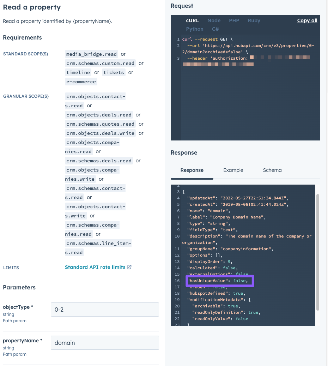The image size is (328, 366).
Task: Open the Schema tab in Response section
Action: pos(272,170)
